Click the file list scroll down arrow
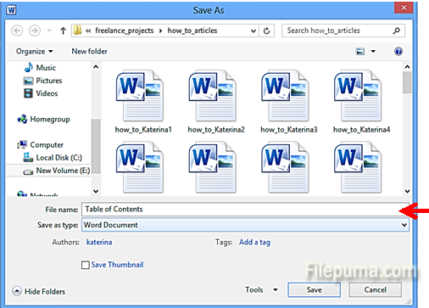Screen dimensions: 429x308 point(407,191)
